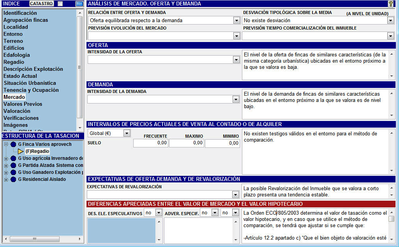Open Previsión tiempo comercialización dropdown
The height and width of the screenshot is (247, 399).
coord(390,36)
